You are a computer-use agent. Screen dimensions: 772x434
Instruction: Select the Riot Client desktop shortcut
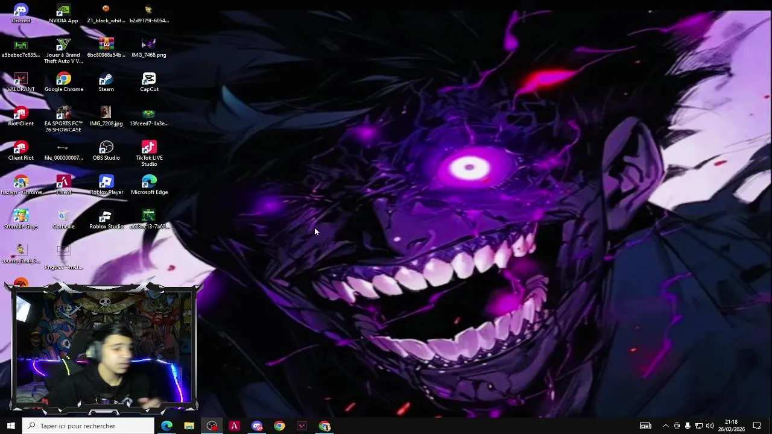coord(21,117)
